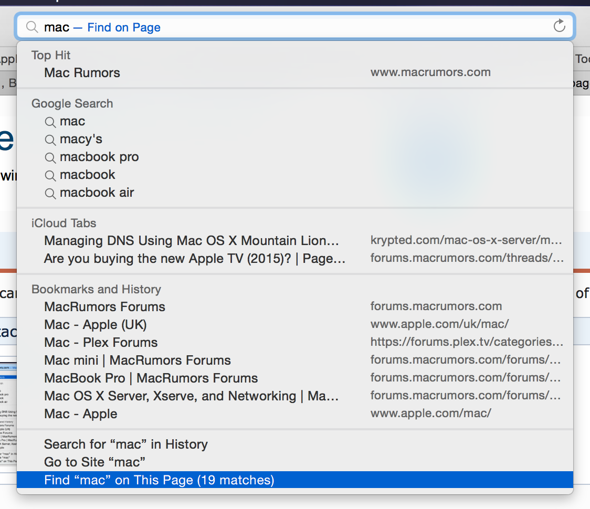The height and width of the screenshot is (509, 590).
Task: Open the 'Mac - Apple' history entry
Action: pos(294,413)
